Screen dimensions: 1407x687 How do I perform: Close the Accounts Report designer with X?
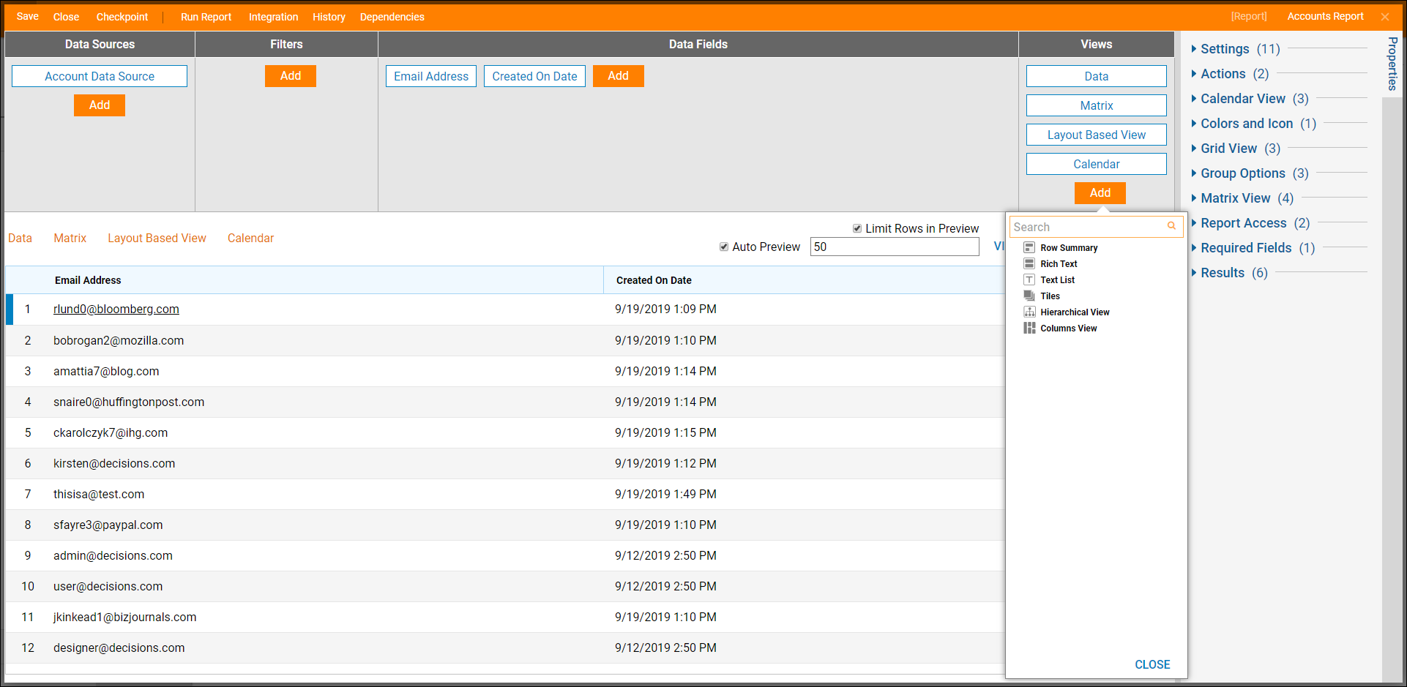point(1385,17)
